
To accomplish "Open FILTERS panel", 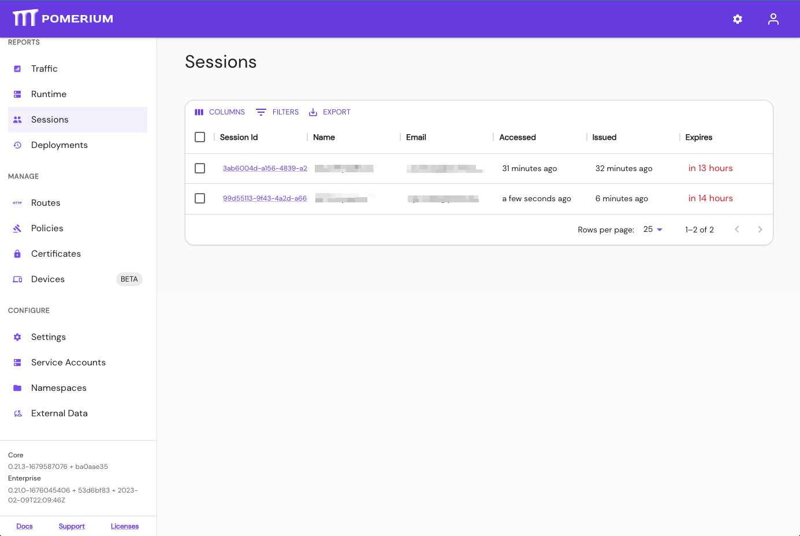I will [x=277, y=112].
